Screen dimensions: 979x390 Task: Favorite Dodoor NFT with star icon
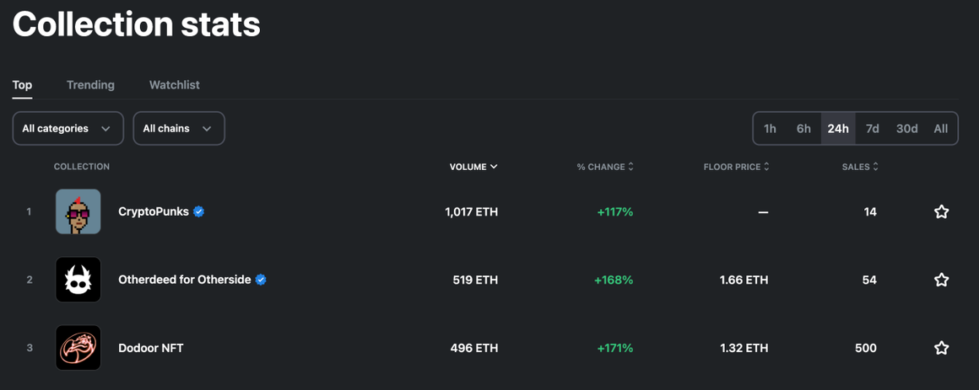tap(941, 348)
